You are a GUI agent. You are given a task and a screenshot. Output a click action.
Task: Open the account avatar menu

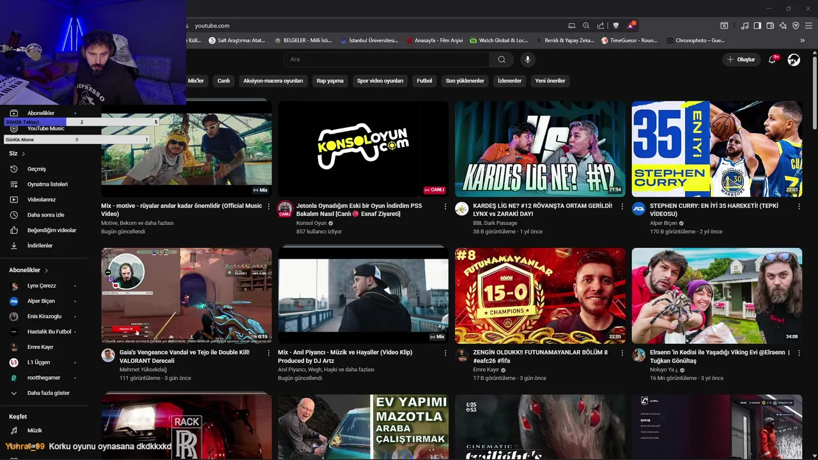pyautogui.click(x=794, y=59)
